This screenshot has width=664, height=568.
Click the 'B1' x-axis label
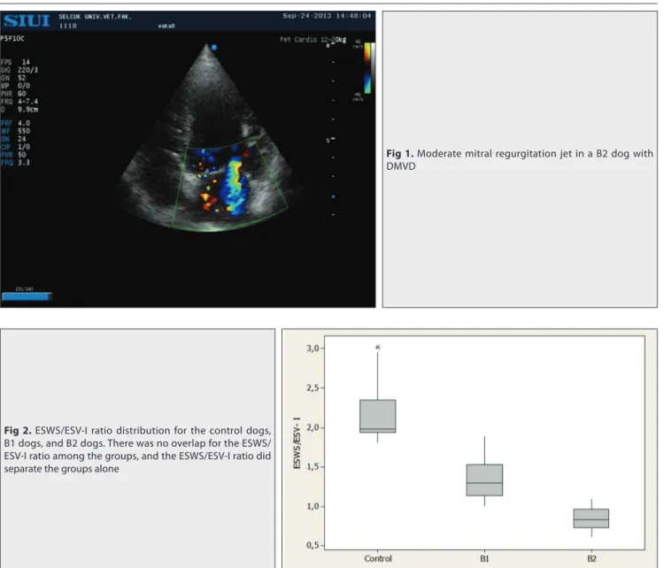pos(484,558)
